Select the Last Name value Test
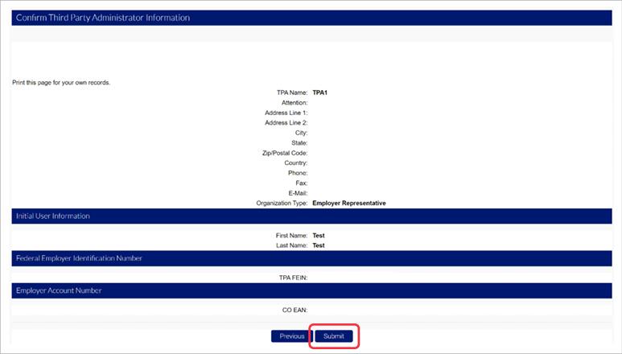The width and height of the screenshot is (622, 354). 319,245
